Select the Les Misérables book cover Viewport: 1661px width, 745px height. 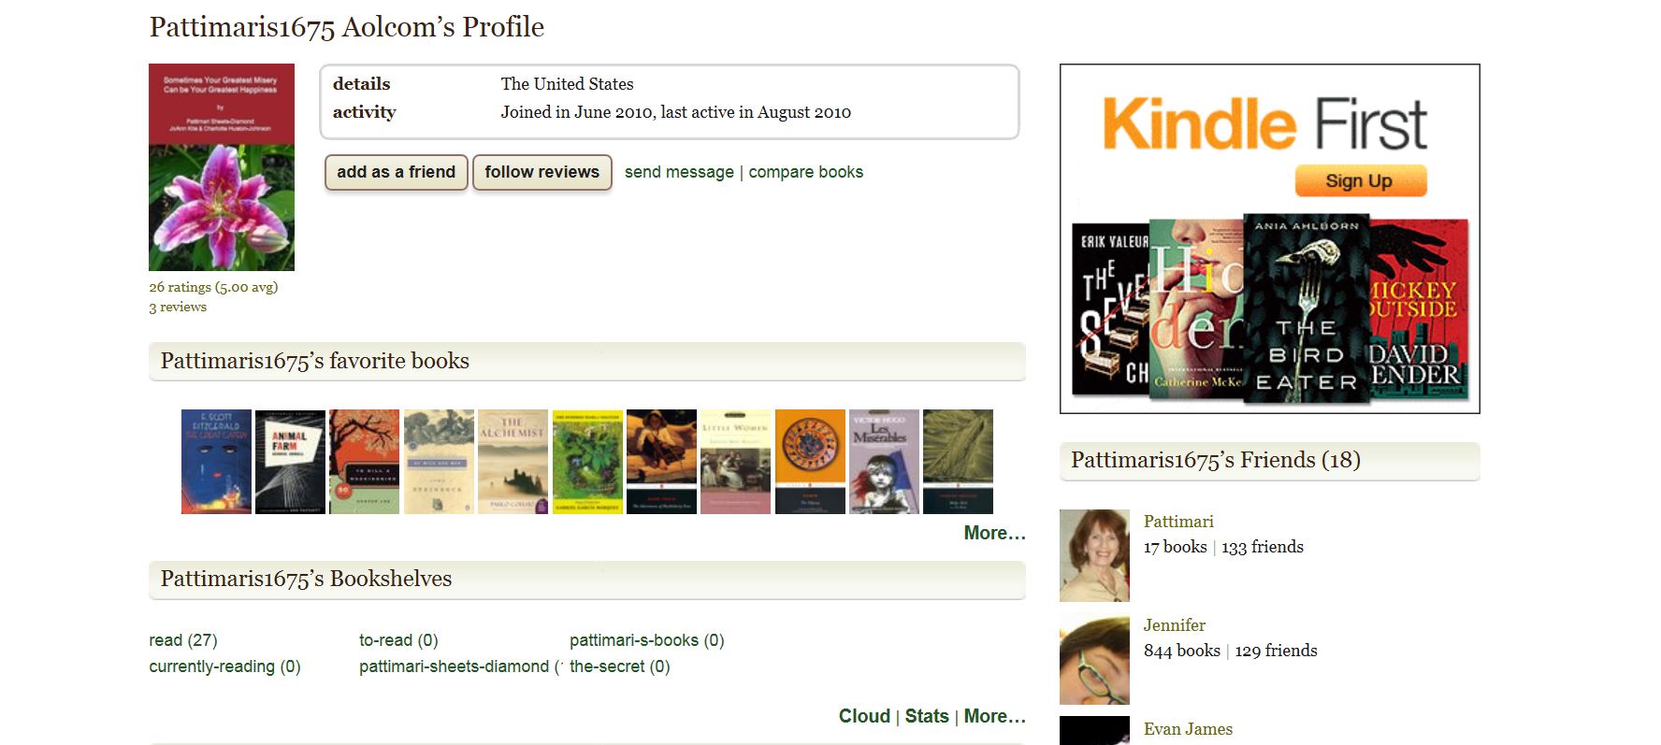tap(884, 462)
